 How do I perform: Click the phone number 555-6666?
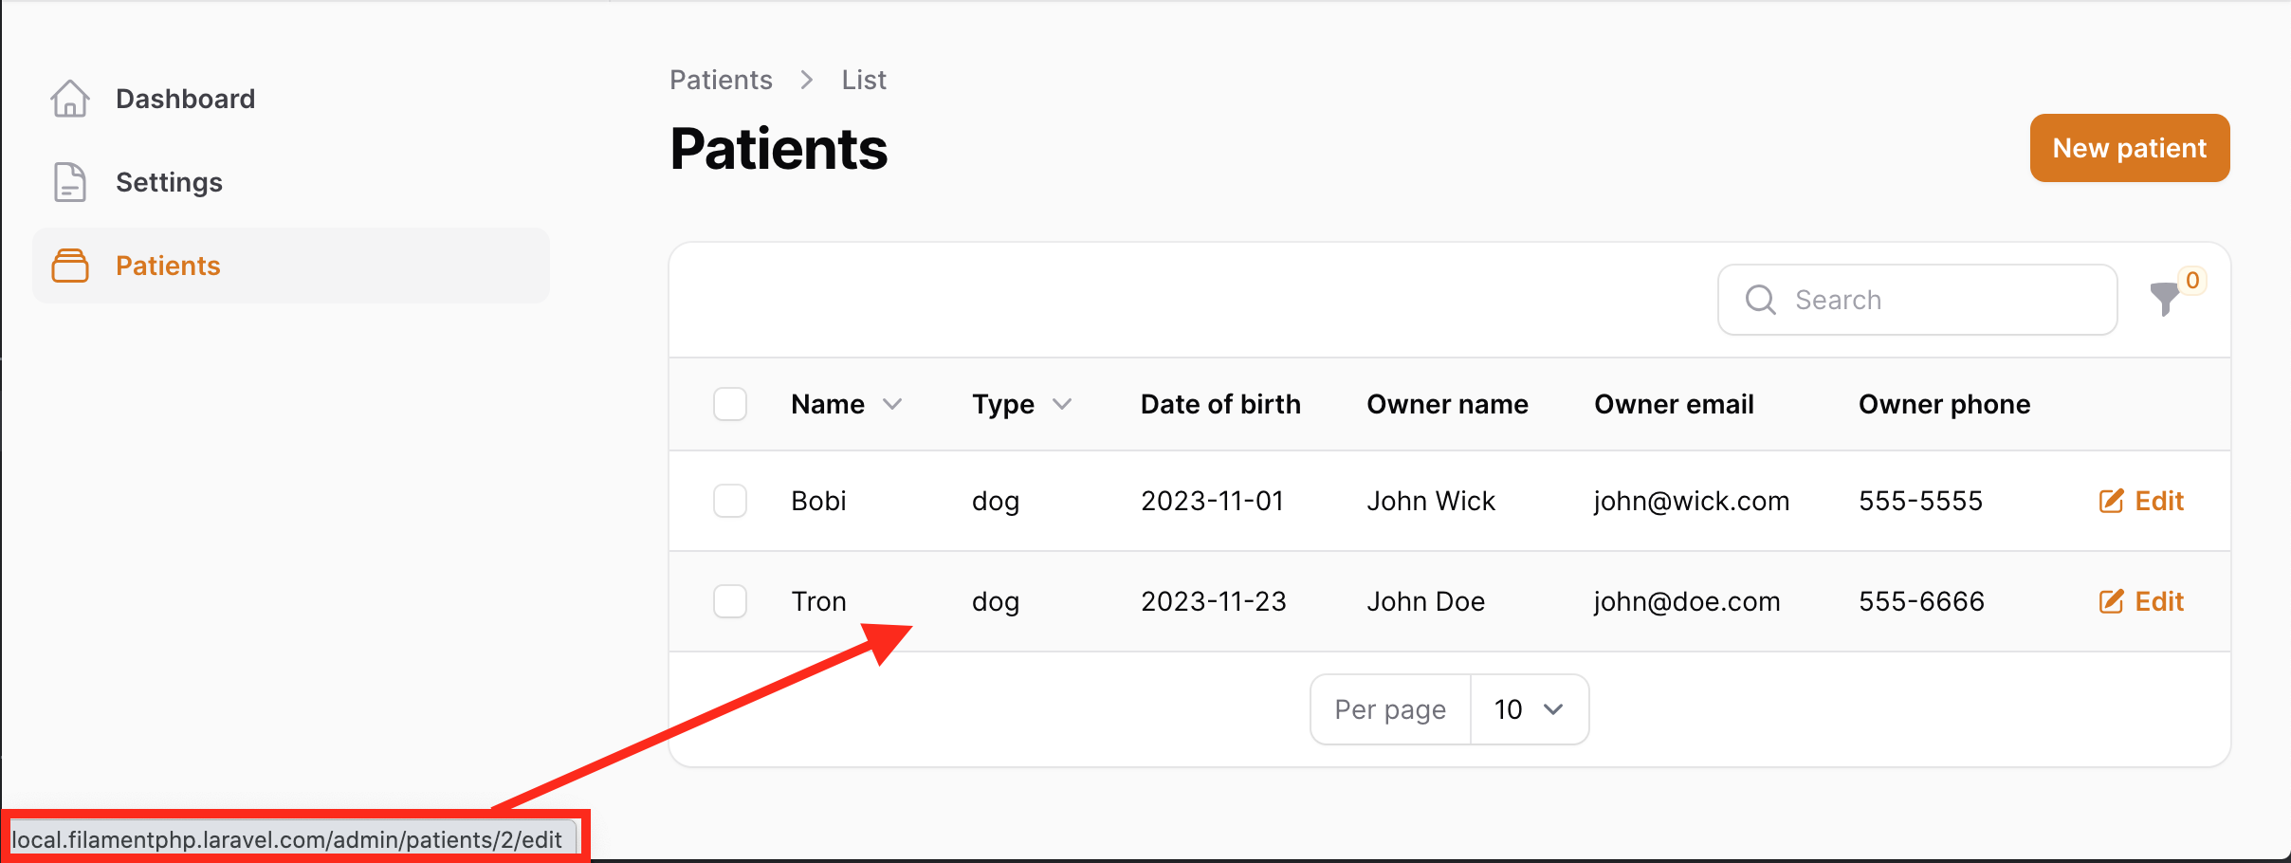(x=1921, y=601)
